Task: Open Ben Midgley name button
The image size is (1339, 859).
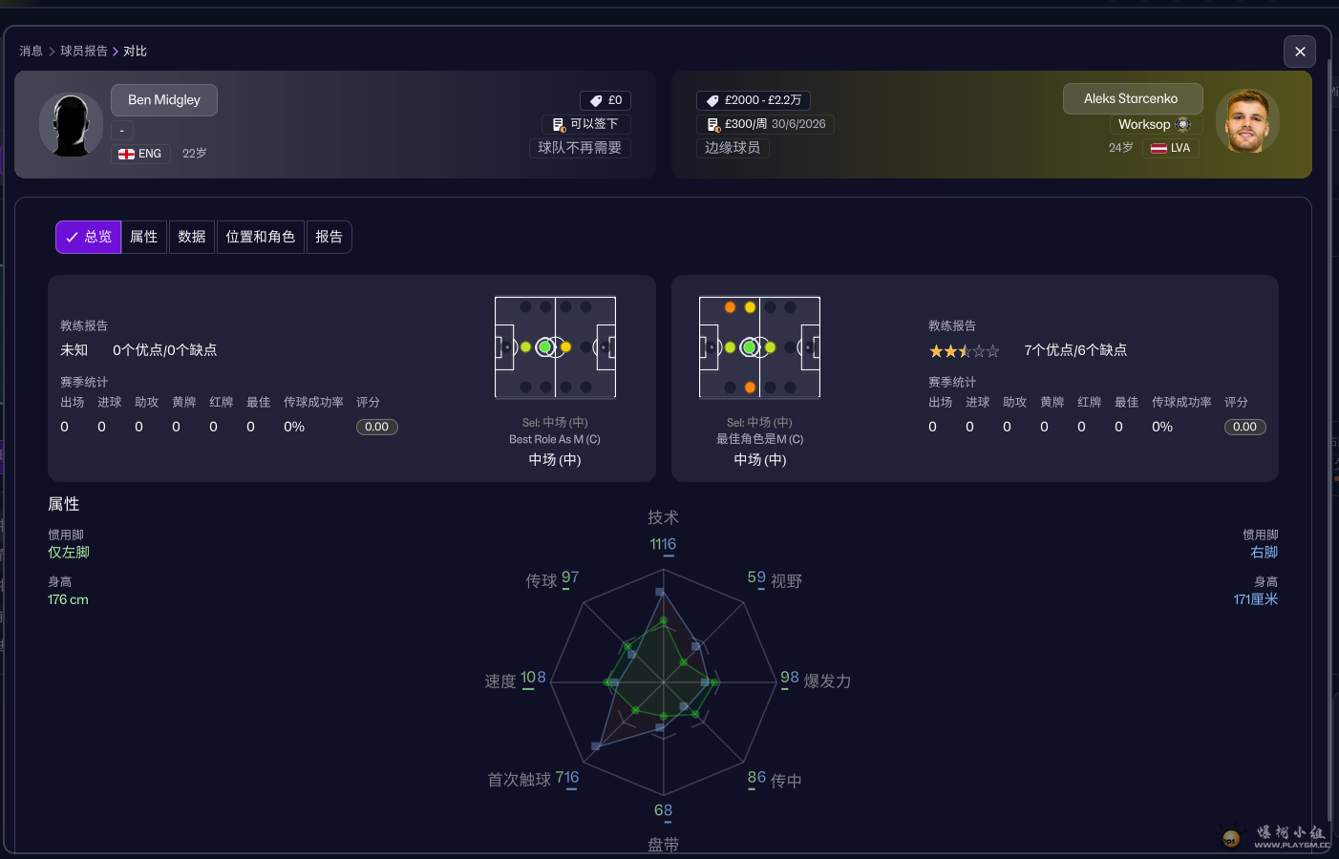Action: 163,100
